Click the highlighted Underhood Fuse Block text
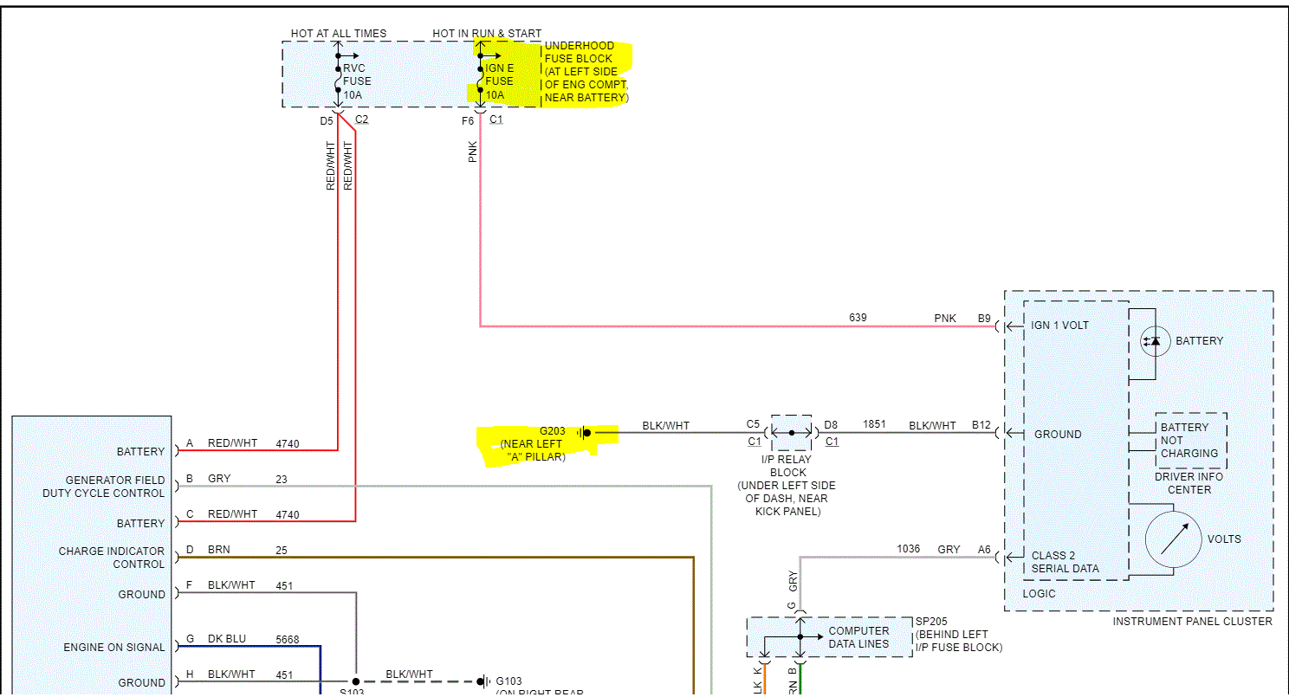 [x=585, y=72]
